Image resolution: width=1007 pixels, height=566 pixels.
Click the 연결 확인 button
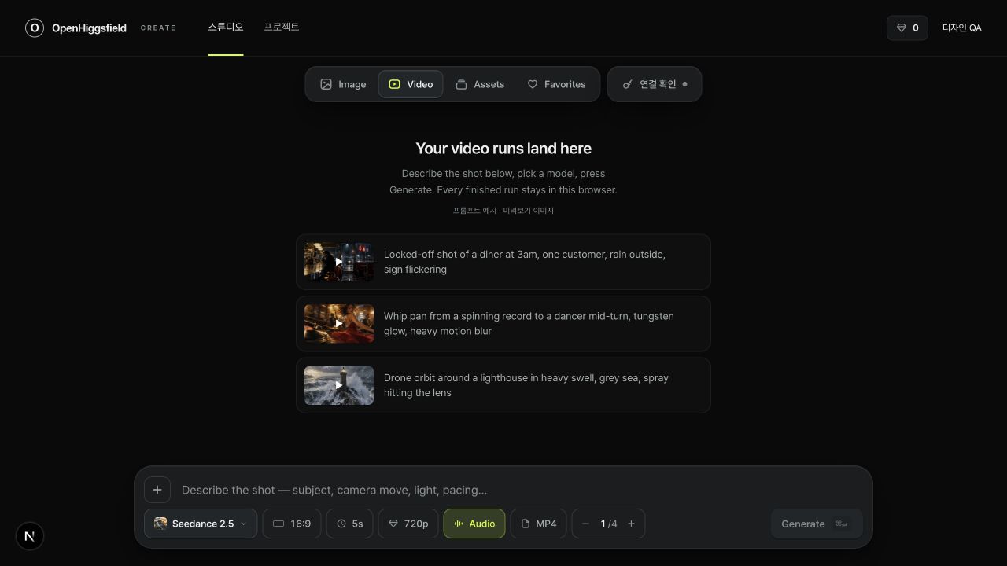point(655,84)
